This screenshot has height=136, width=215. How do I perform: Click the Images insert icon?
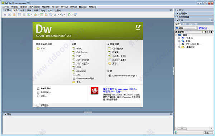(29, 15)
